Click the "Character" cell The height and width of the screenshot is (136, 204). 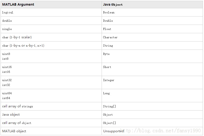click(110, 37)
